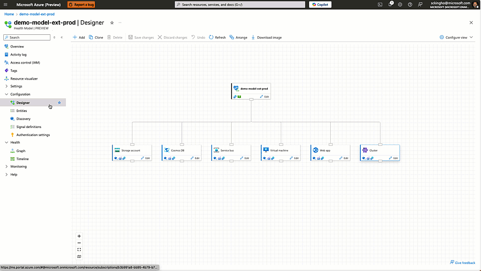Open the minimap icon on canvas
481x271 pixels.
(x=79, y=256)
